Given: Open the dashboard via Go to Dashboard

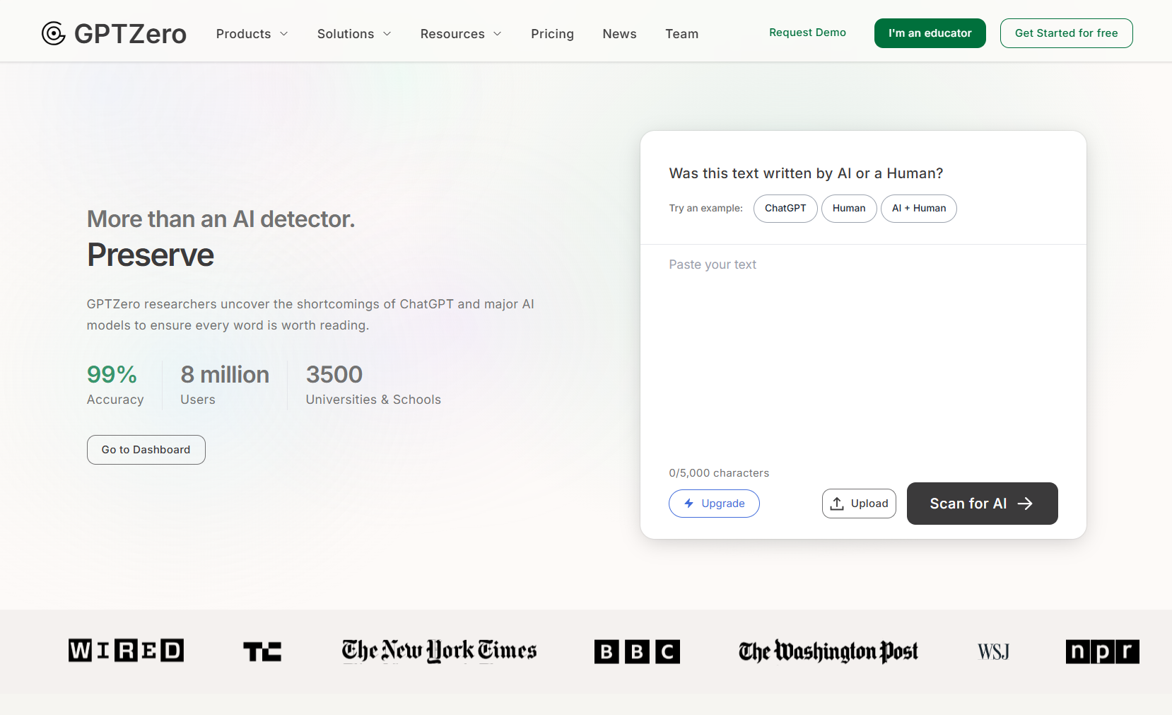Looking at the screenshot, I should pyautogui.click(x=146, y=450).
